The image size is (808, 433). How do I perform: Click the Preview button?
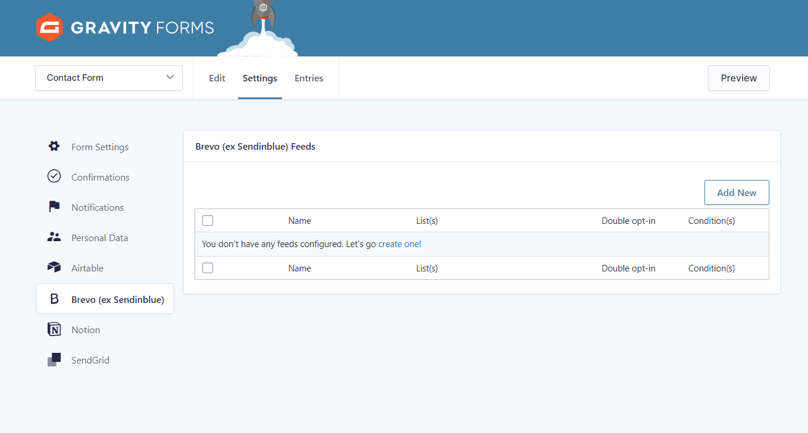pos(739,78)
